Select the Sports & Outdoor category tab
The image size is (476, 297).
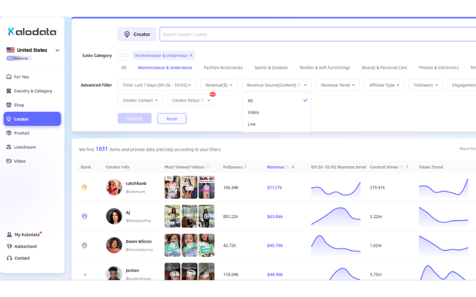(x=271, y=68)
